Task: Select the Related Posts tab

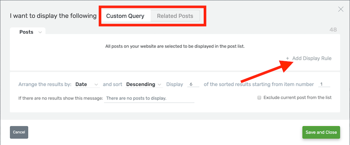Action: click(175, 16)
